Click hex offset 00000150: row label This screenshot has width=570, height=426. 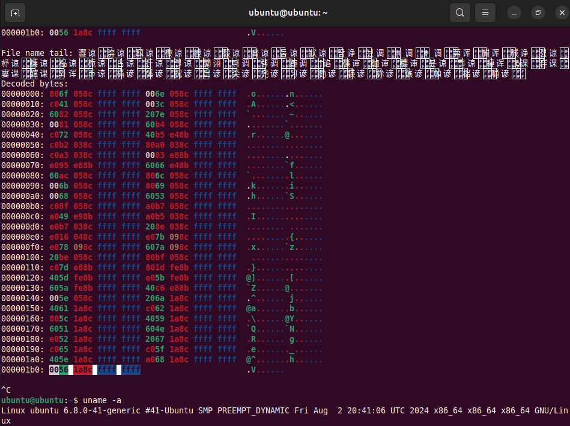point(23,308)
